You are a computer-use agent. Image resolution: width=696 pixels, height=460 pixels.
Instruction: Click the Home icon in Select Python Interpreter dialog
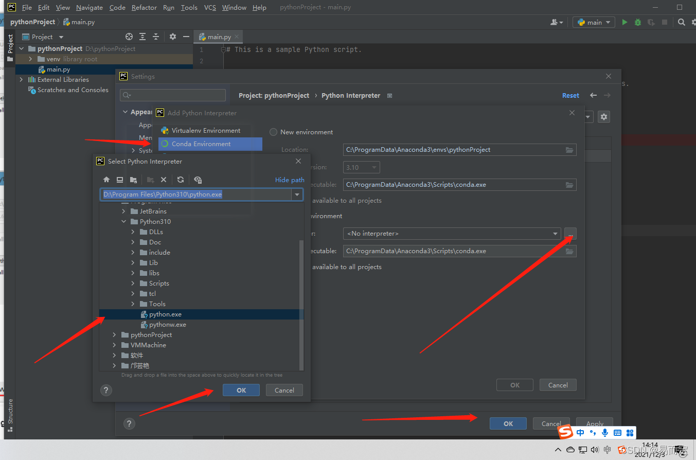[x=106, y=180]
